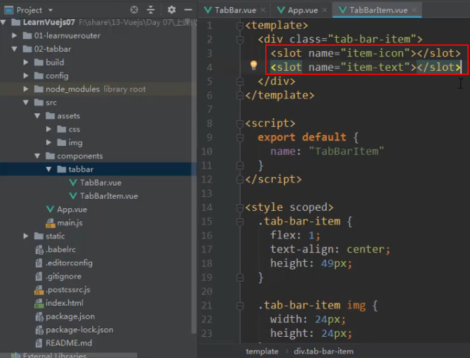Select TabBar.vue in the project tree

(x=100, y=182)
